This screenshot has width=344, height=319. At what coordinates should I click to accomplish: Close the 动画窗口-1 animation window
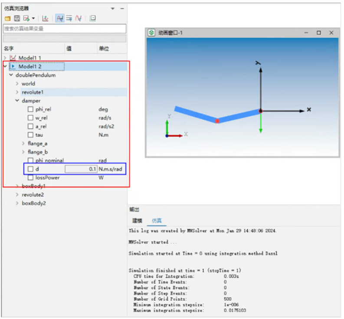click(331, 33)
